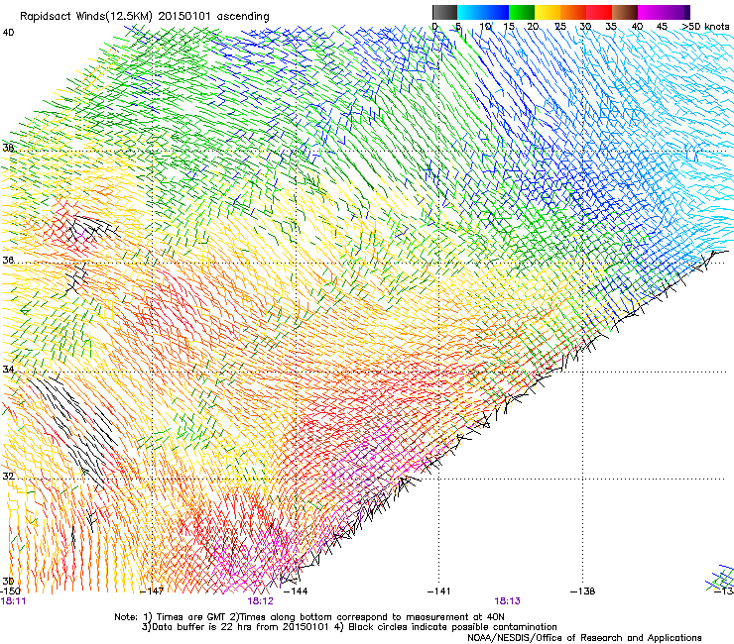Click the cyan-to-blue 5-15 knots legend gradient
The height and width of the screenshot is (644, 734).
[483, 12]
